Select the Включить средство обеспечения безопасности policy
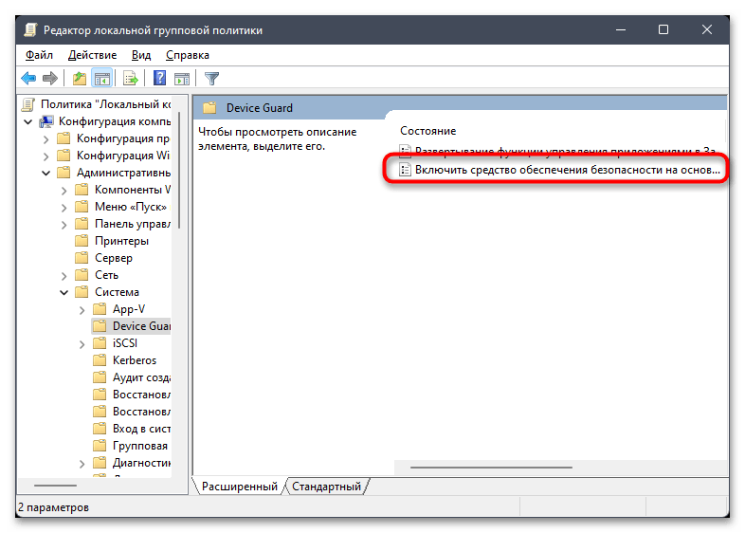This screenshot has height=533, width=745. point(560,170)
